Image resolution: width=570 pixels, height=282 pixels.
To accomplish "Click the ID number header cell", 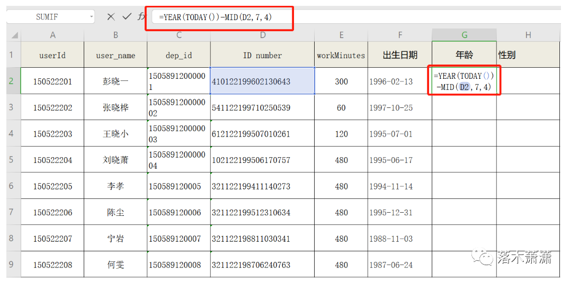I will (262, 55).
